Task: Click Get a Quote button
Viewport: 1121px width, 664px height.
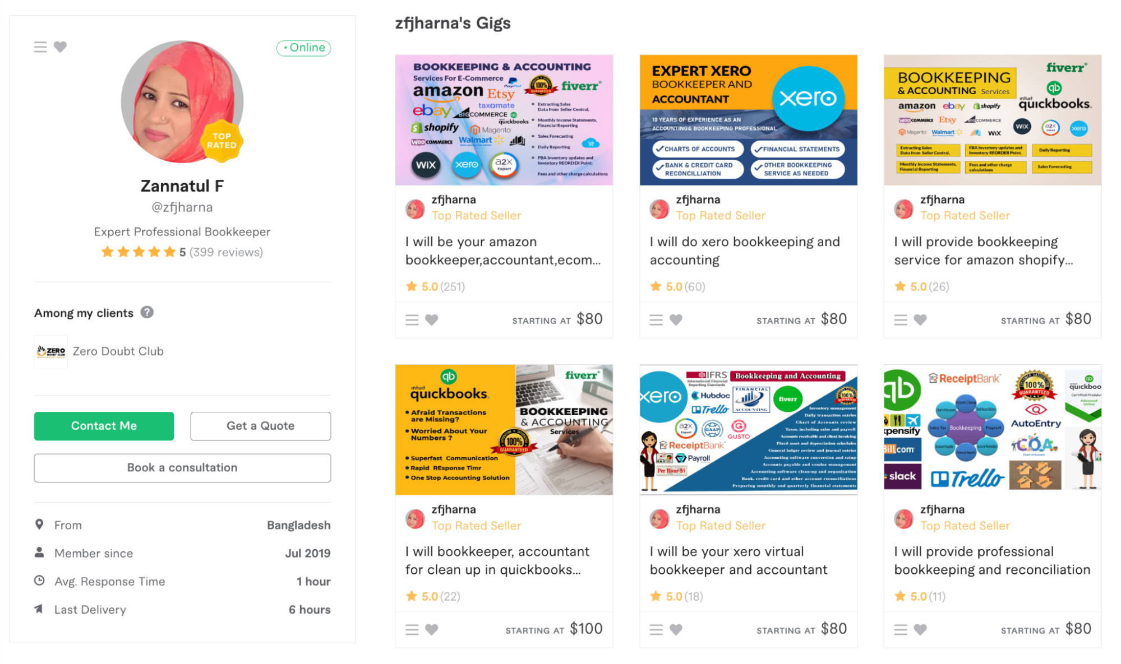Action: point(260,426)
